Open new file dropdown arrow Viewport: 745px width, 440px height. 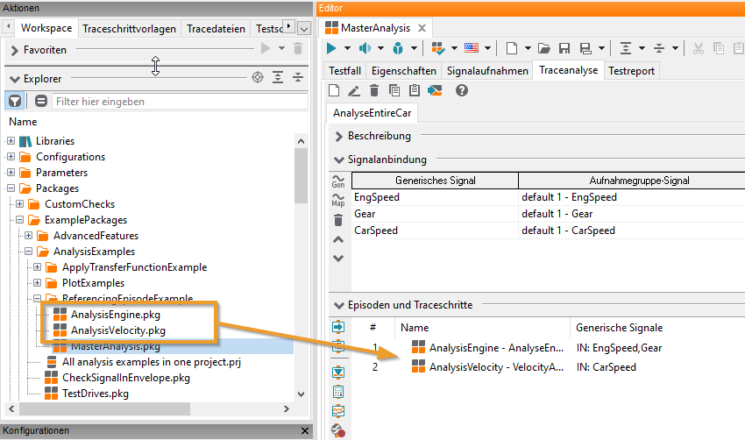528,48
